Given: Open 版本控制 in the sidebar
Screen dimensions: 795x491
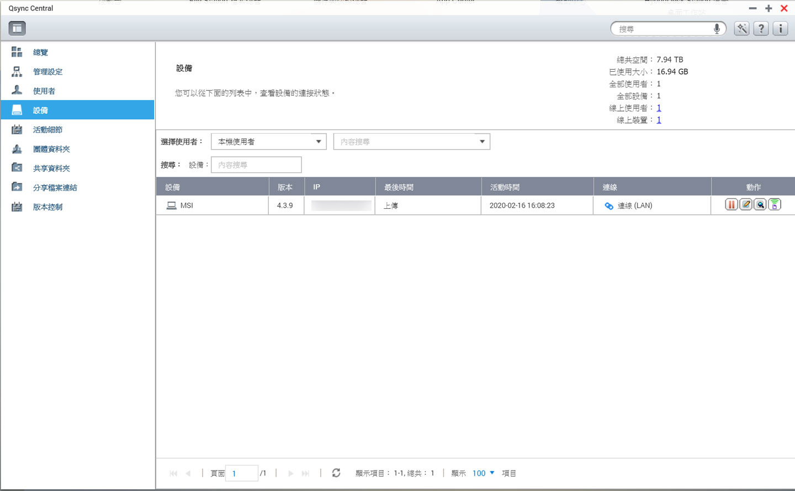Looking at the screenshot, I should (77, 207).
